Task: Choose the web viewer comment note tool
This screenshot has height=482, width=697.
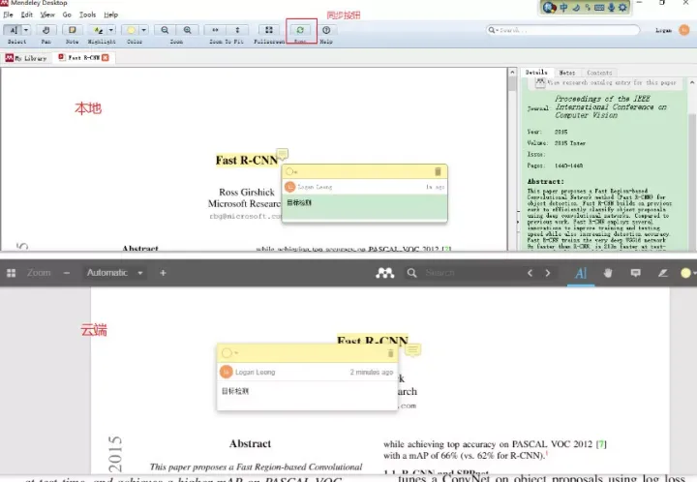Action: [x=636, y=273]
